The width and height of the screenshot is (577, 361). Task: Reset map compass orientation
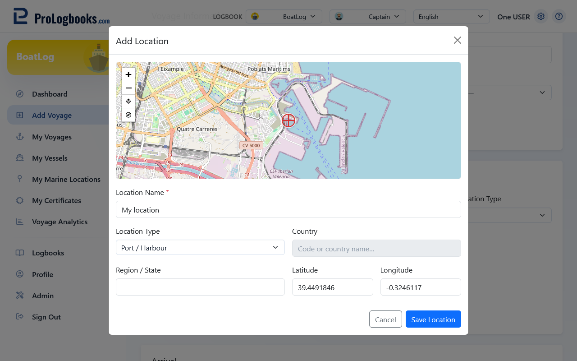click(128, 115)
